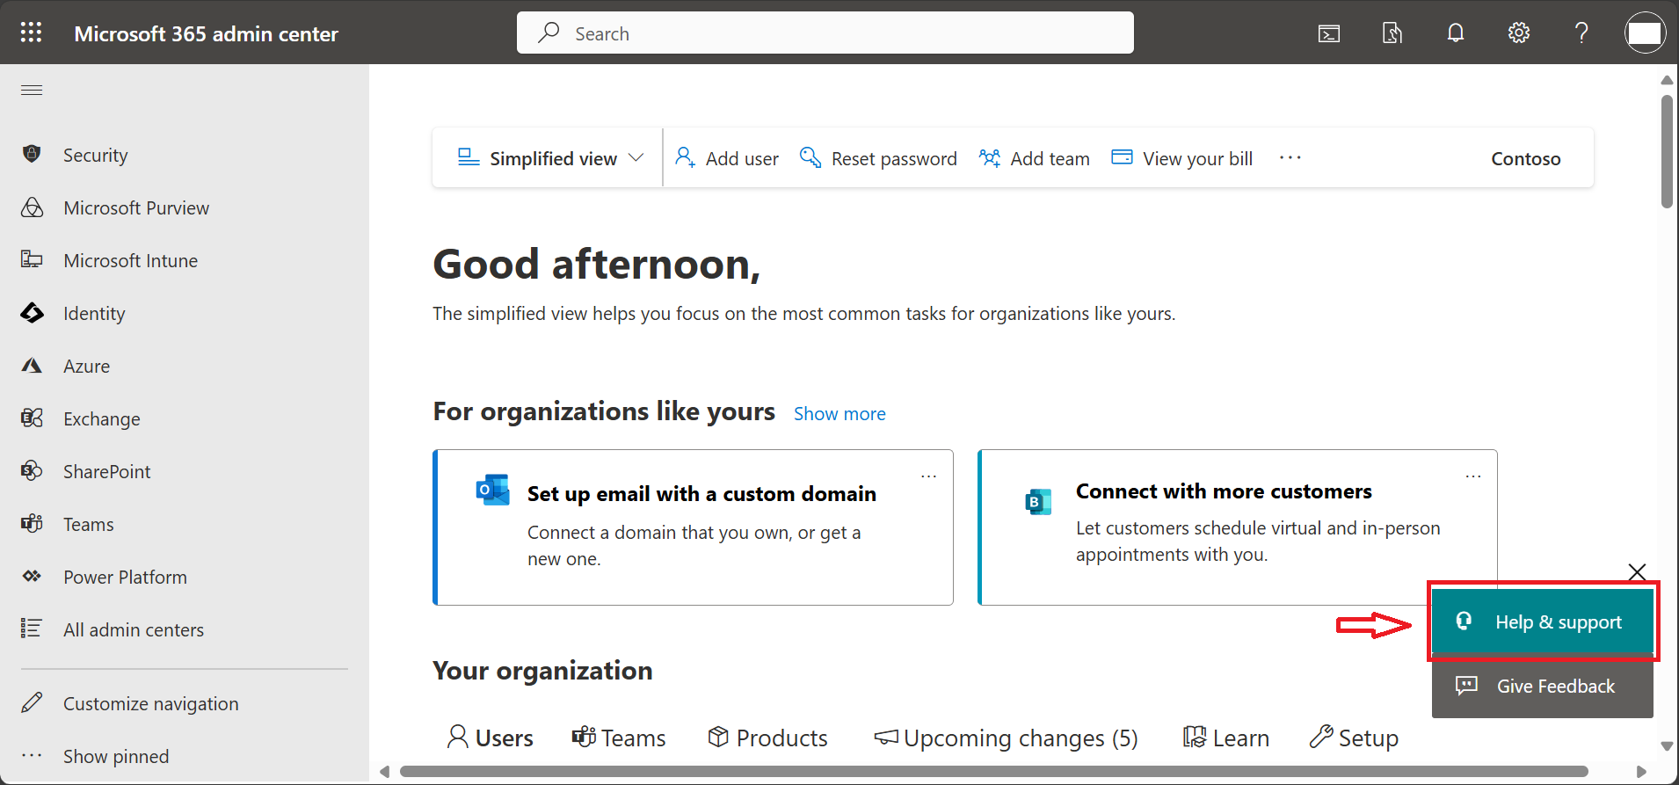1679x785 pixels.
Task: Click the Help & support button
Action: click(x=1543, y=621)
